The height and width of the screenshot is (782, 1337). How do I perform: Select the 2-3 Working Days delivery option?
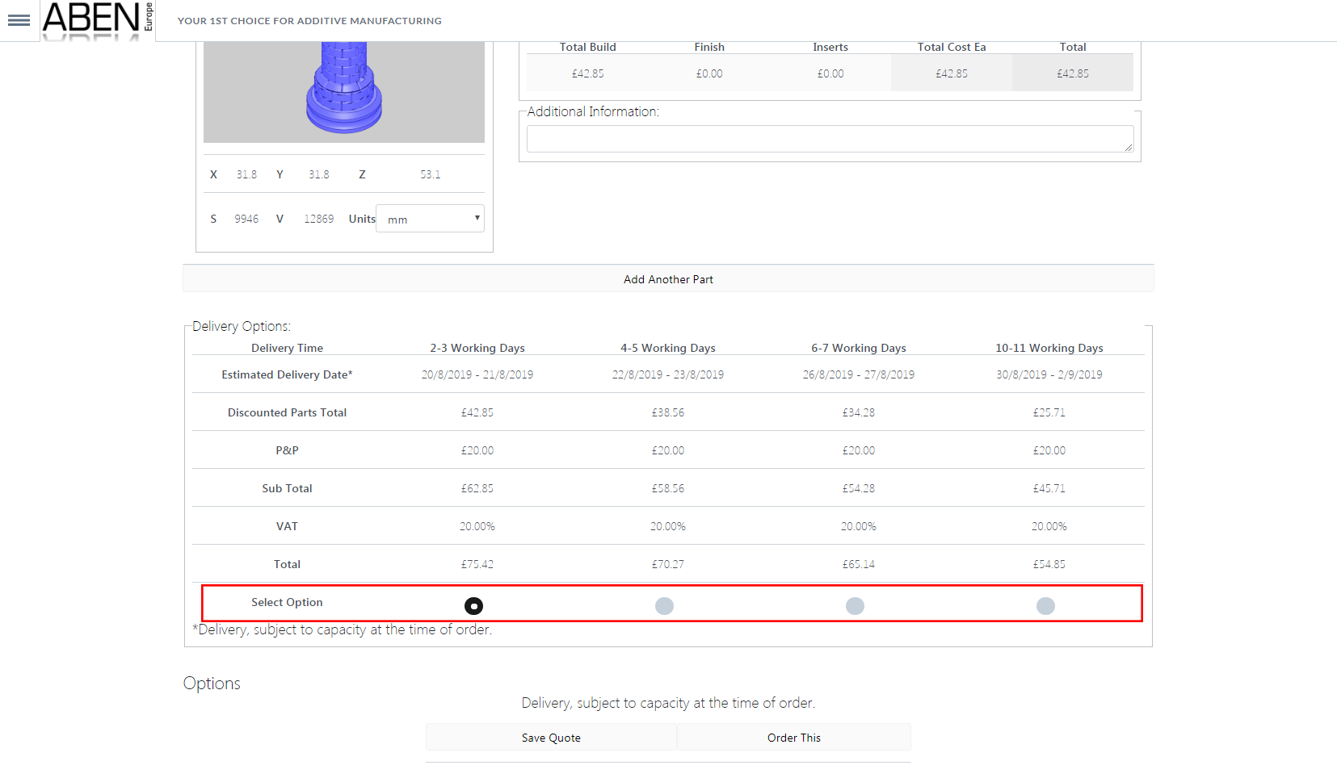point(474,606)
